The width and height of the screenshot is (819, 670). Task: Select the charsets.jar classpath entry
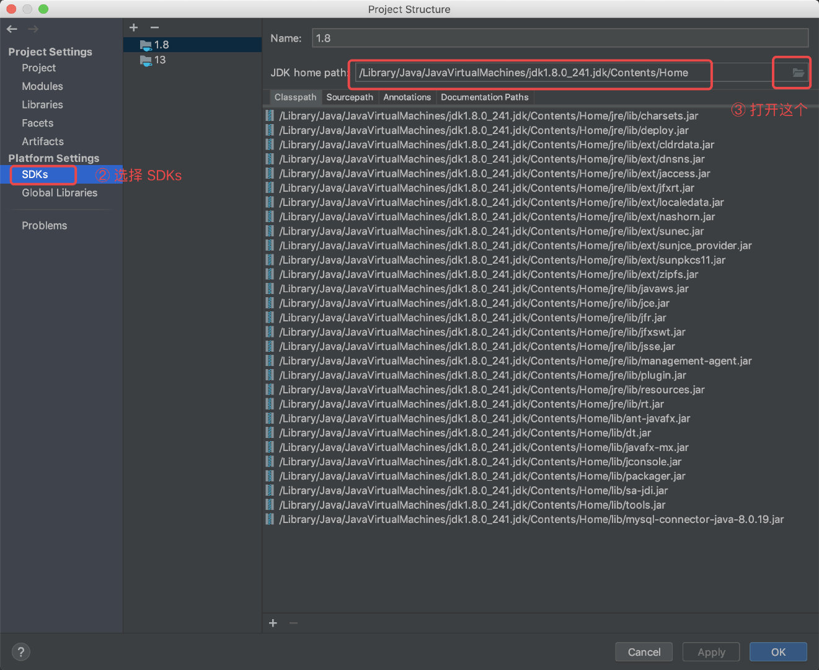489,115
